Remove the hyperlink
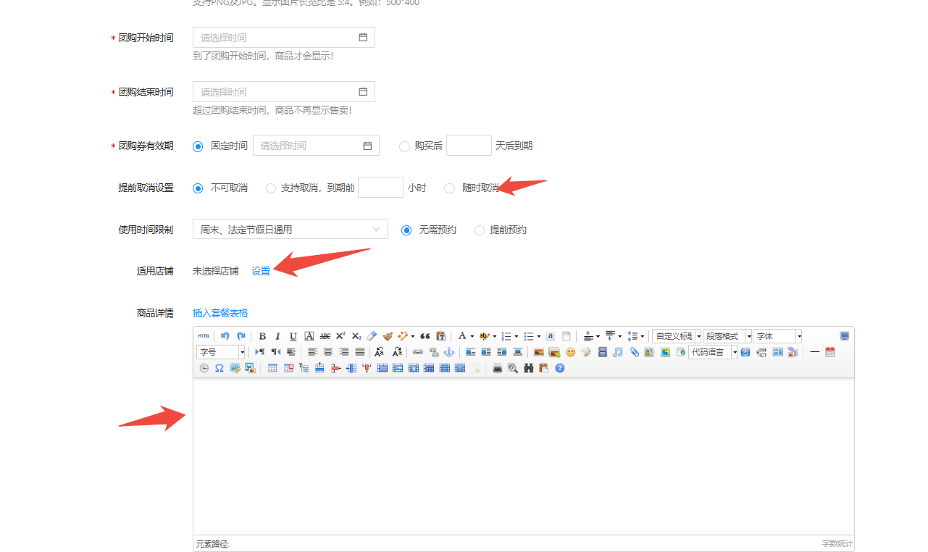The height and width of the screenshot is (552, 928). [x=434, y=352]
